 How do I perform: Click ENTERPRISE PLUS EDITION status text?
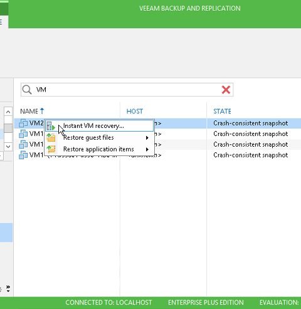(x=206, y=303)
